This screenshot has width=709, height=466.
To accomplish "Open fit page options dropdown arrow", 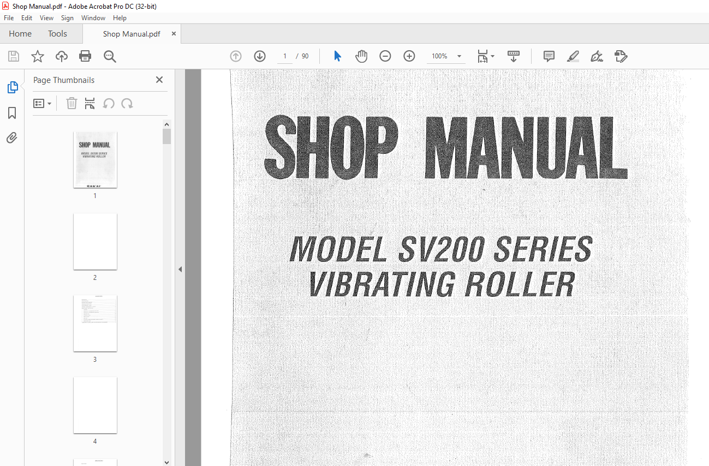I will coord(492,56).
